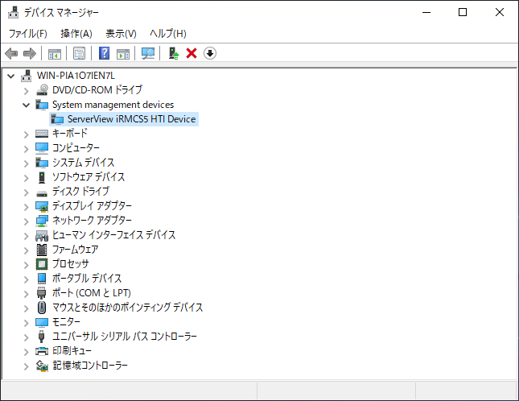Image resolution: width=519 pixels, height=401 pixels.
Task: Select ファームウェア label
Action: (x=75, y=250)
